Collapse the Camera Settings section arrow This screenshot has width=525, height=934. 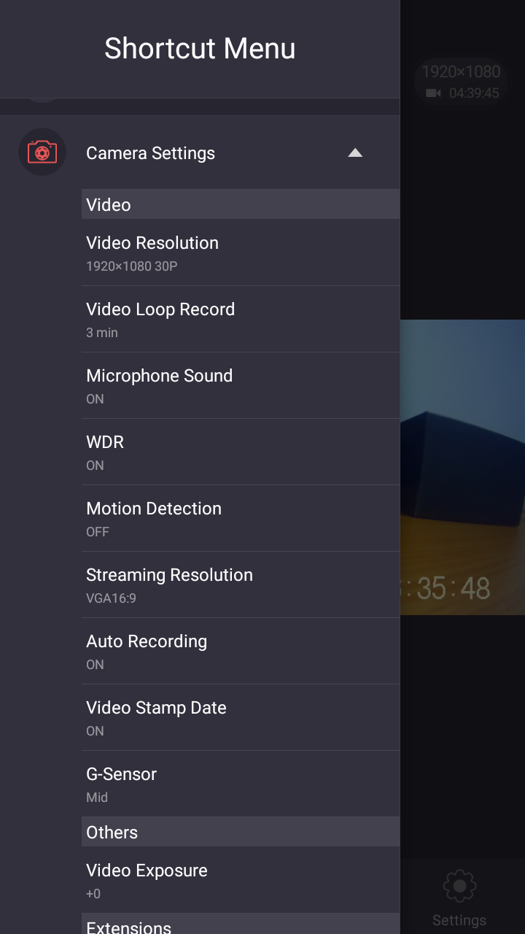(355, 153)
